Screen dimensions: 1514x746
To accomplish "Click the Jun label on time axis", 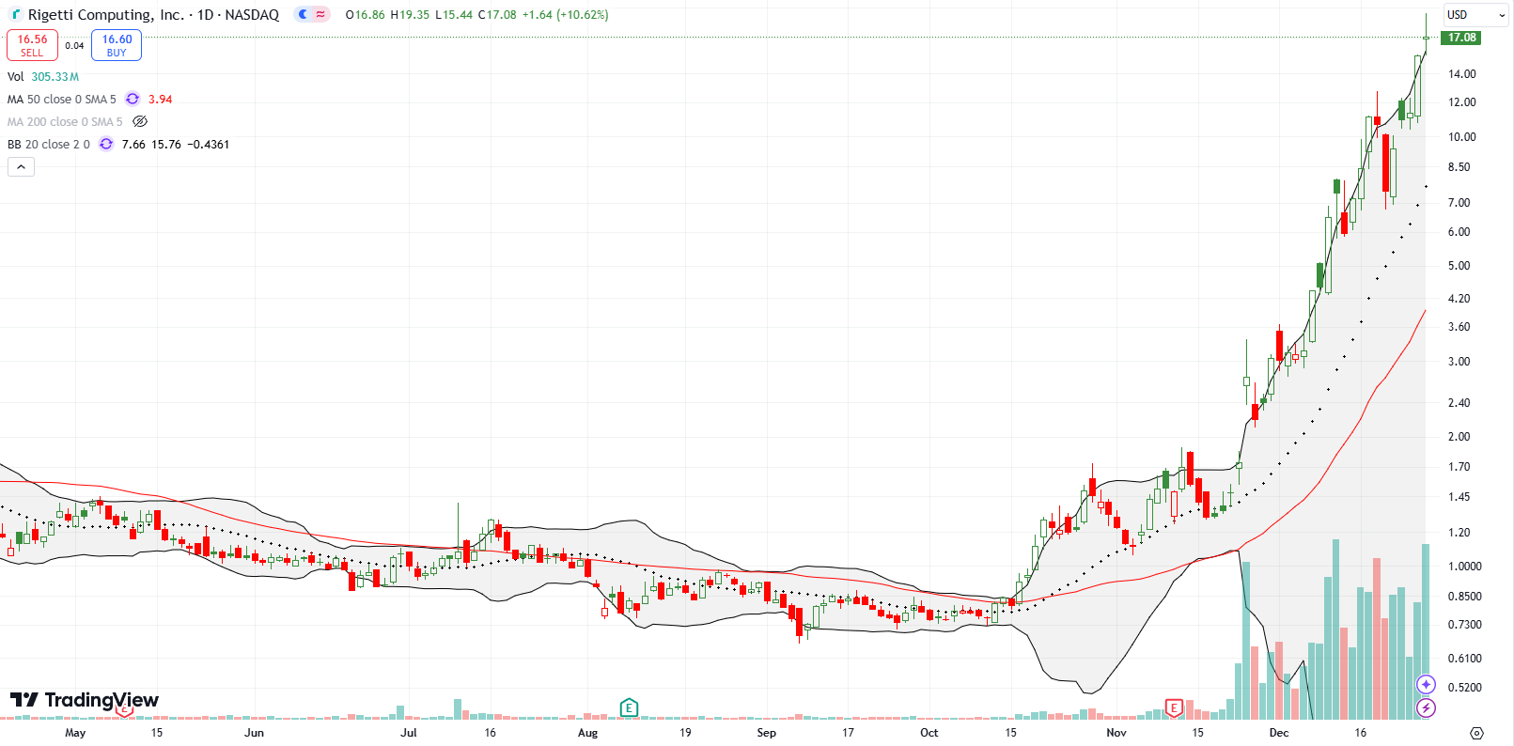I will pyautogui.click(x=254, y=733).
